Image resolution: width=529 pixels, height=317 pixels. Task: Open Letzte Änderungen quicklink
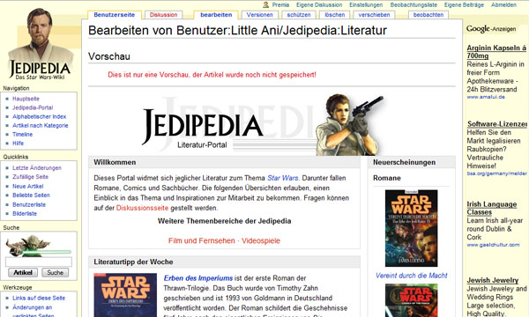pos(37,168)
